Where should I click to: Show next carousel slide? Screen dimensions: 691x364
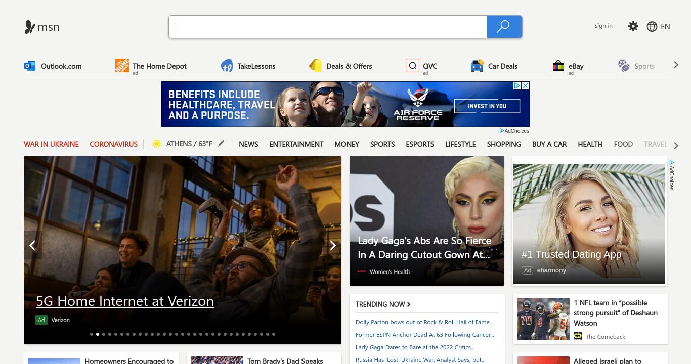pos(333,246)
